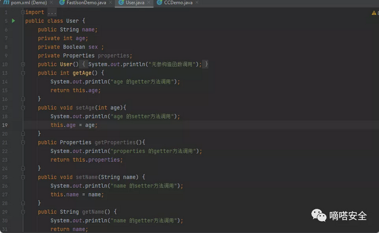Click the 'getProperties' method name

[x=115, y=142]
